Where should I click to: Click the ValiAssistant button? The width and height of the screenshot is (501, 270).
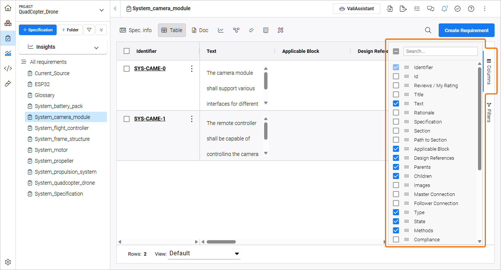[356, 9]
